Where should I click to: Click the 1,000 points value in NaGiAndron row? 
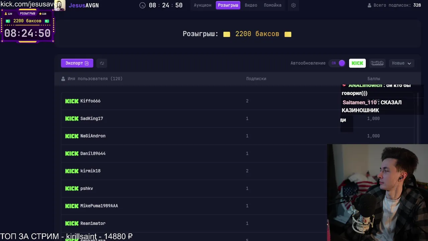click(373, 136)
